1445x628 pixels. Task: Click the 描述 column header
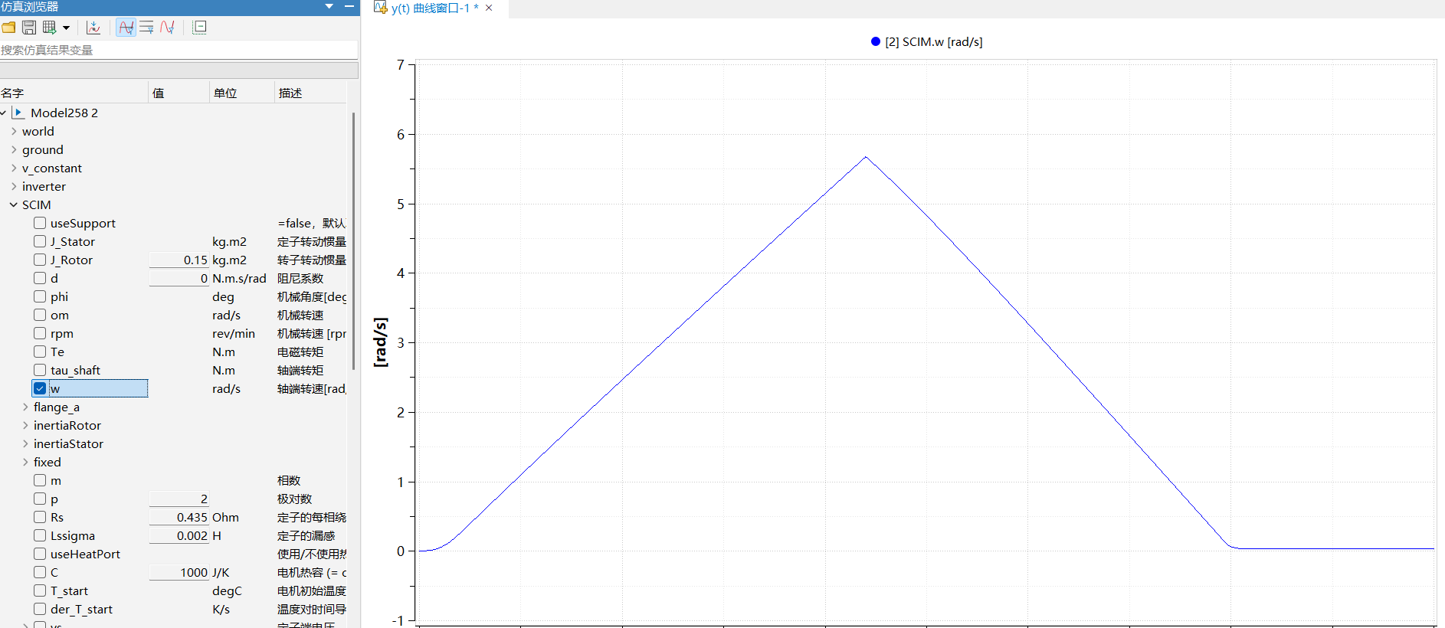pyautogui.click(x=310, y=93)
